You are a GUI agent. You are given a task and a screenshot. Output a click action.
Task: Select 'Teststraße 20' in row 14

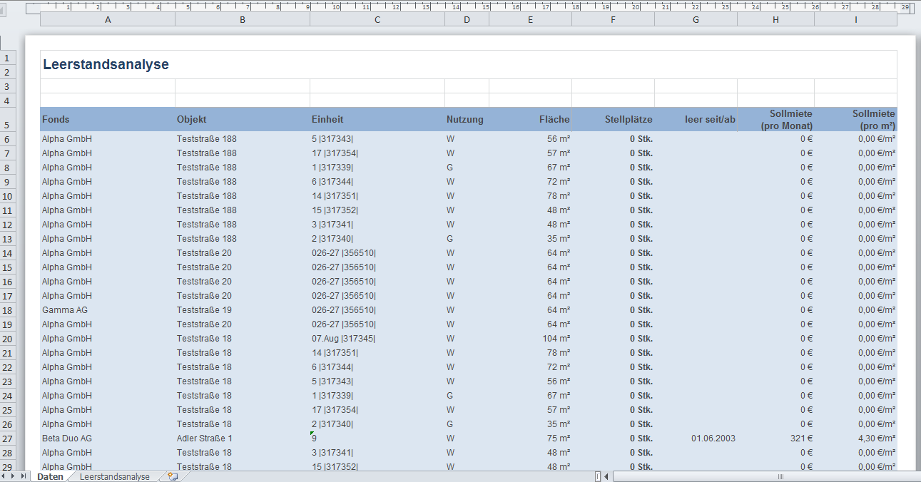243,253
